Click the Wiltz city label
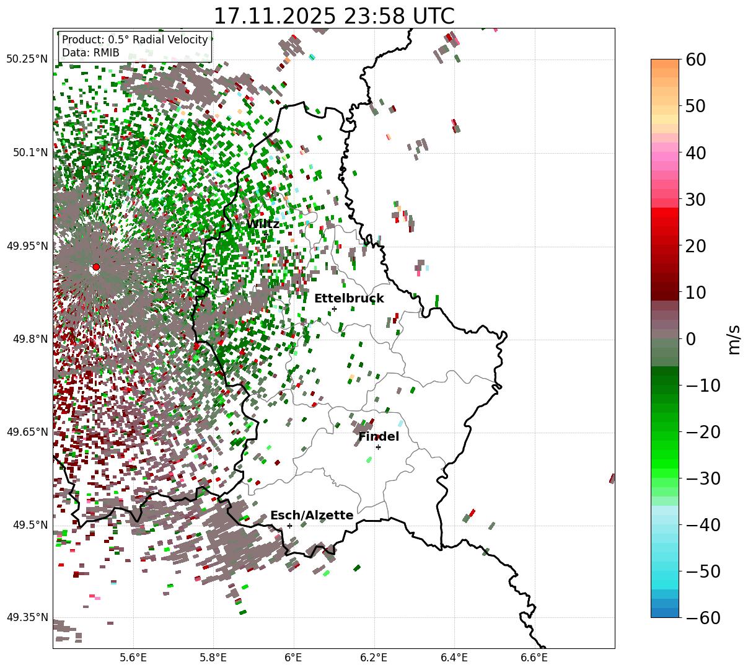Image resolution: width=748 pixels, height=670 pixels. point(262,224)
